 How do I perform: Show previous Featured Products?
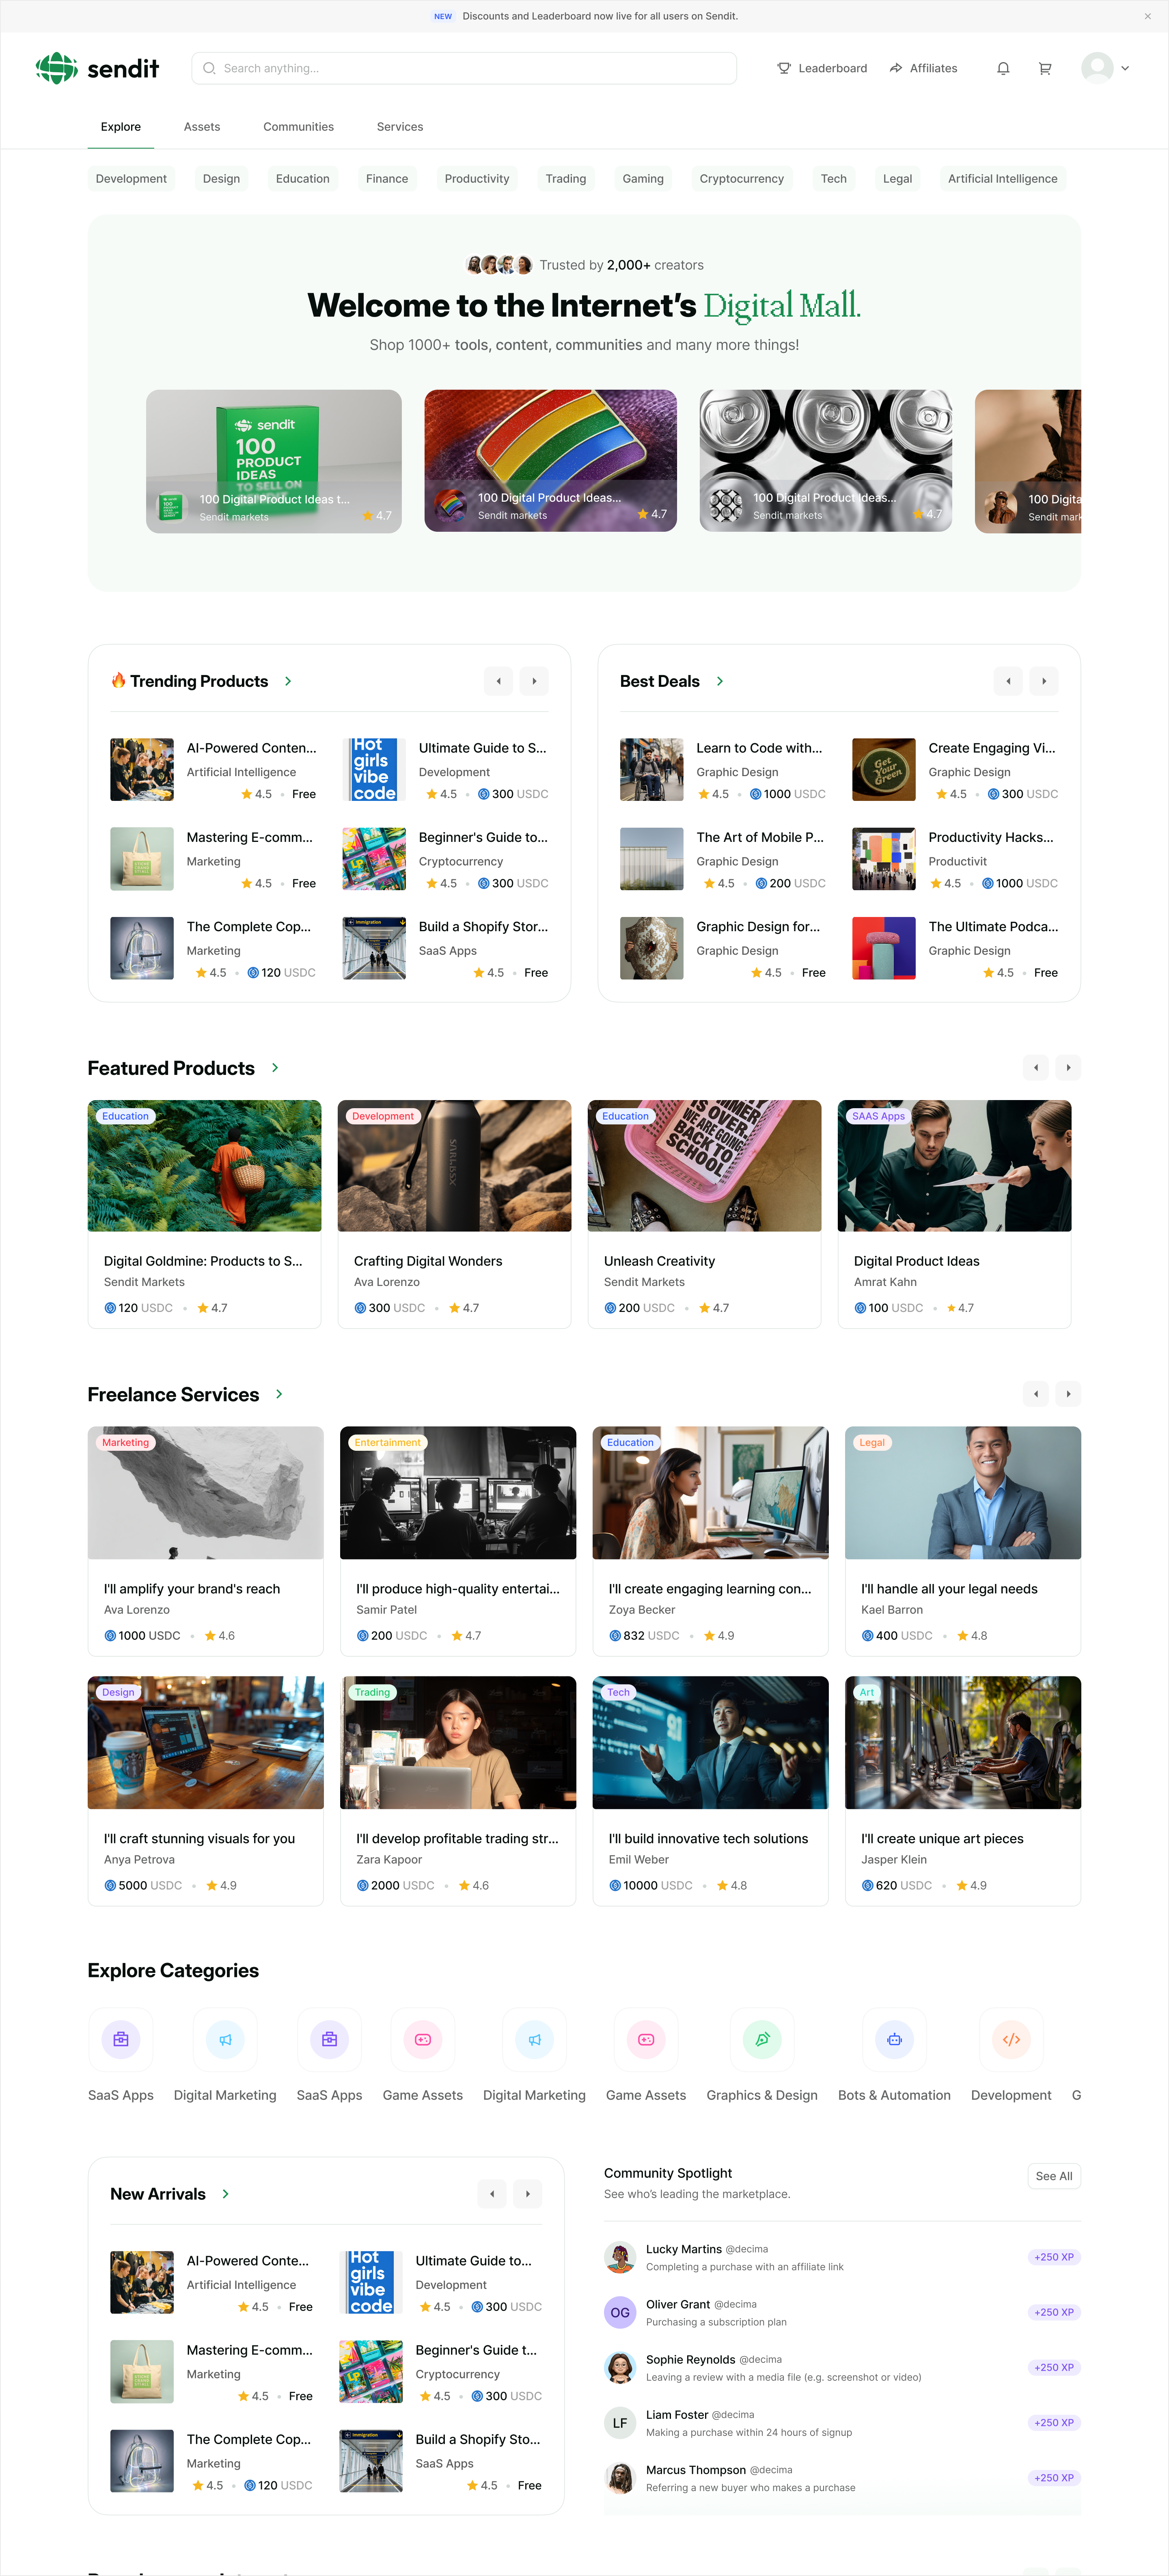1036,1068
